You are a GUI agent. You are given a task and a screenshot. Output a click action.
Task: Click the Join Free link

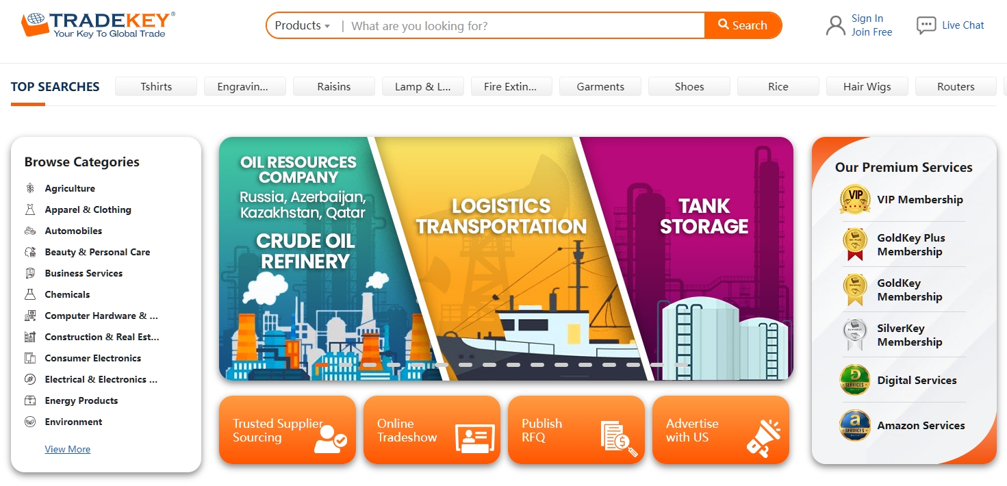tap(871, 32)
